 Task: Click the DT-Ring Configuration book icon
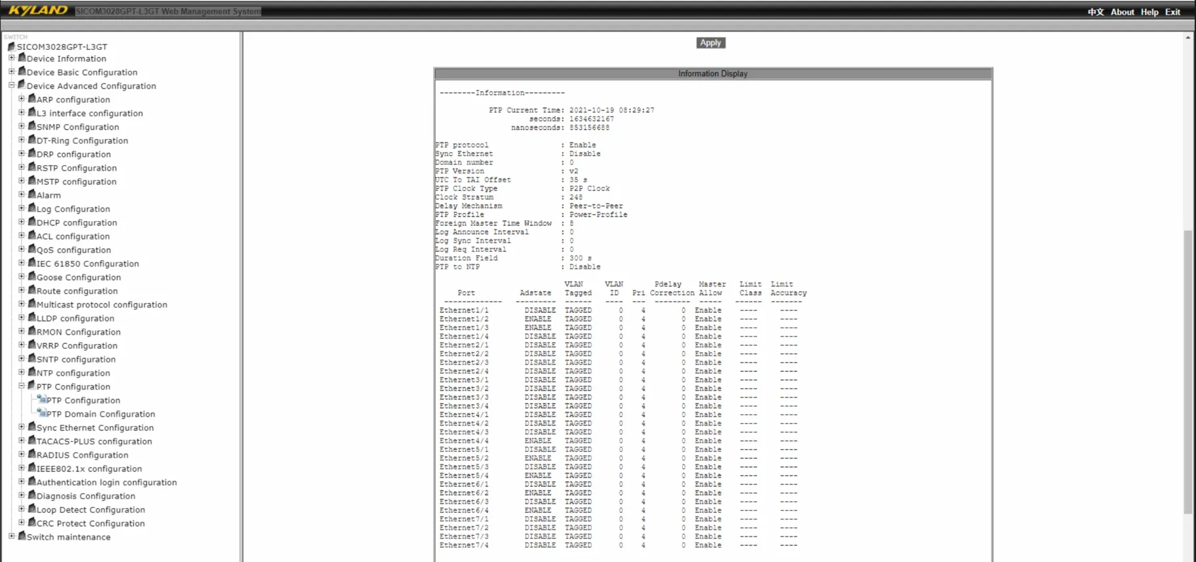(x=31, y=140)
